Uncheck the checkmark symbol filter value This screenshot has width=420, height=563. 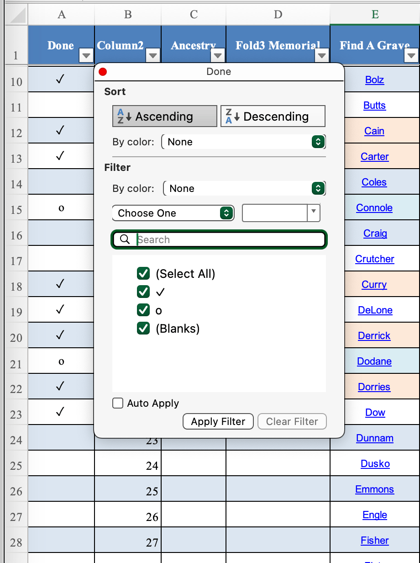coord(143,292)
